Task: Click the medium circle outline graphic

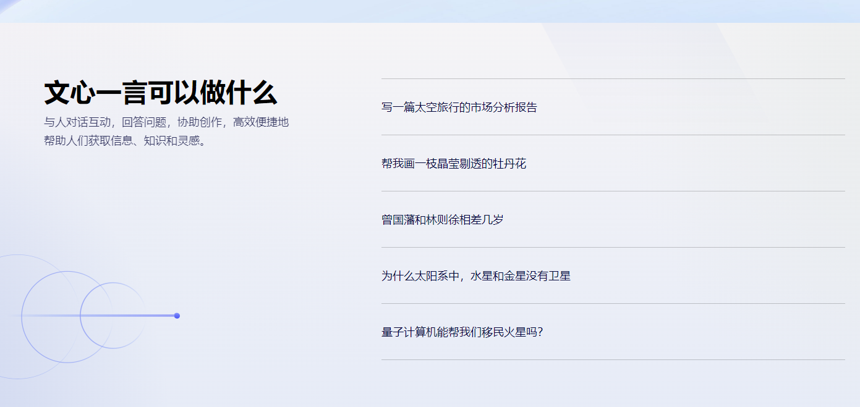Action: [67, 273]
